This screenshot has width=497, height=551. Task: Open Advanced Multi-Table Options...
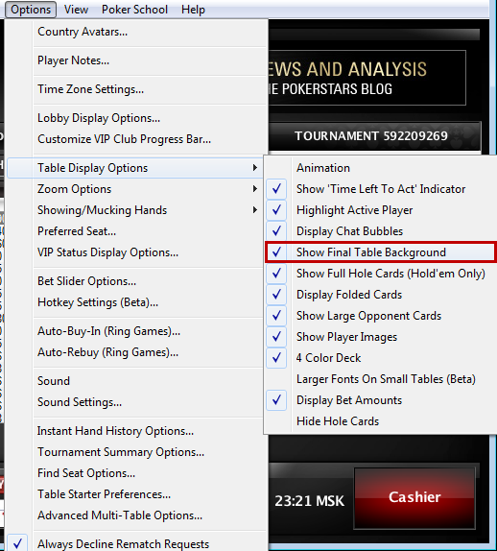[x=137, y=515]
